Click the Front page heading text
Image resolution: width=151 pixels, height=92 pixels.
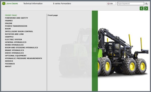coord(53,15)
